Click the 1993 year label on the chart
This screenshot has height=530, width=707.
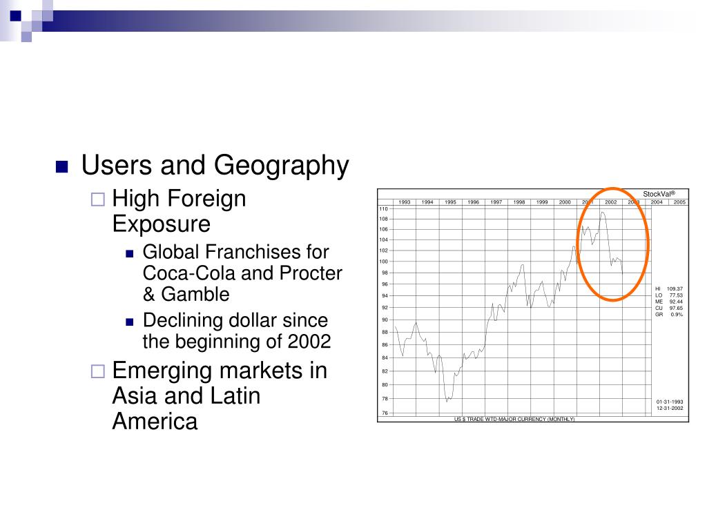pyautogui.click(x=405, y=202)
